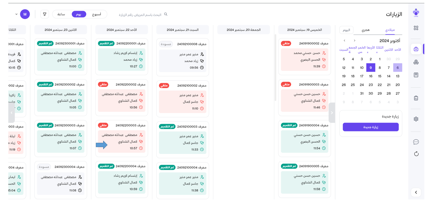The height and width of the screenshot is (216, 427).
Task: Click the refresh icon in sidebar
Action: 416,154
